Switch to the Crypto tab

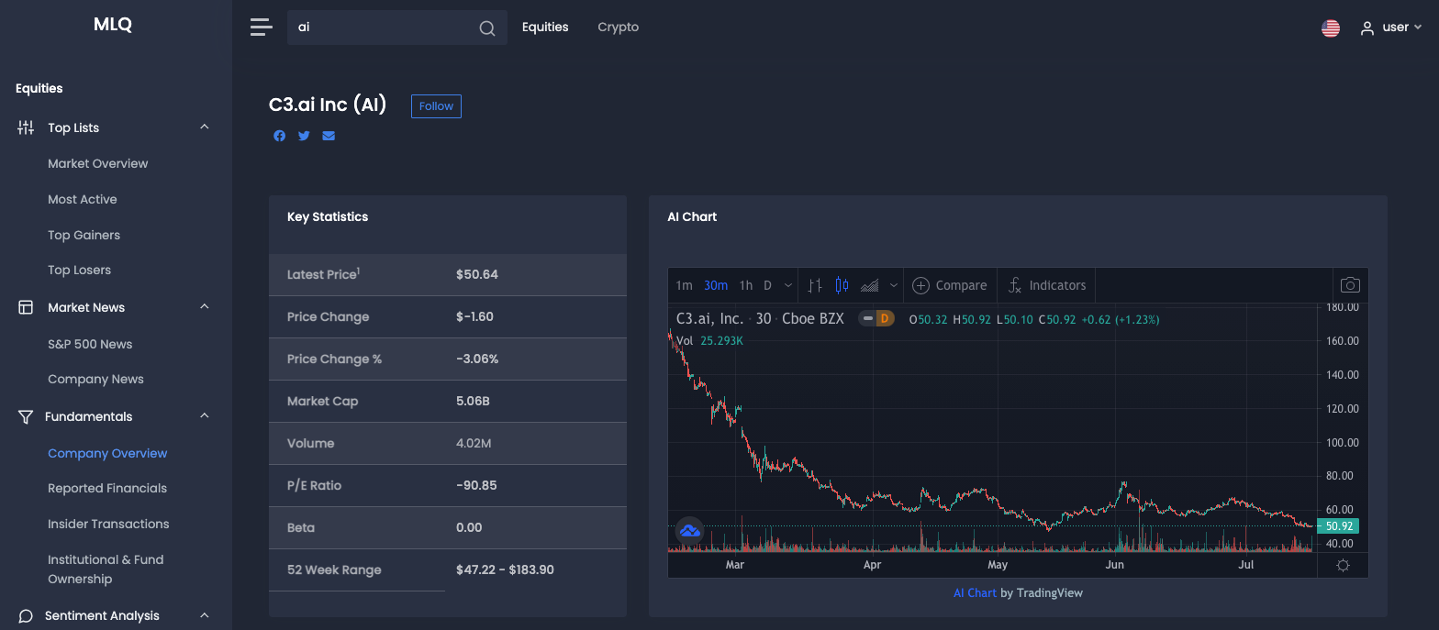(618, 28)
